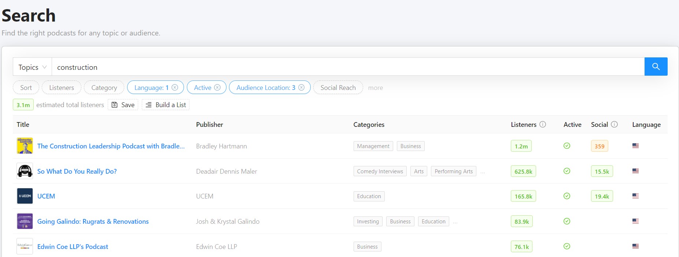The width and height of the screenshot is (679, 257).
Task: Click the 359 social reach badge
Action: pyautogui.click(x=599, y=146)
